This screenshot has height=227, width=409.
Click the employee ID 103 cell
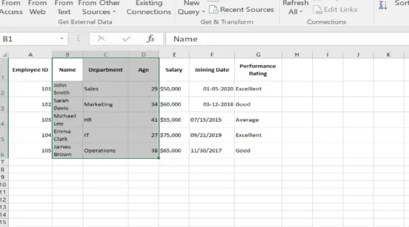point(31,120)
